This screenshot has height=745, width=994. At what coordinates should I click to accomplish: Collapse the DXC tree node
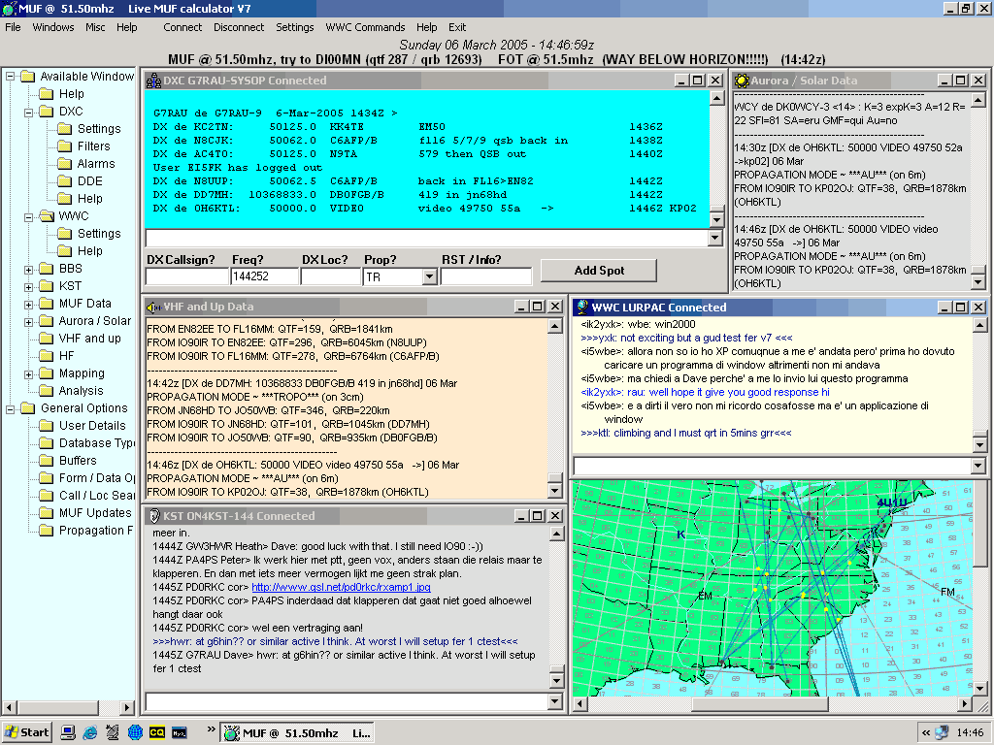pyautogui.click(x=29, y=112)
